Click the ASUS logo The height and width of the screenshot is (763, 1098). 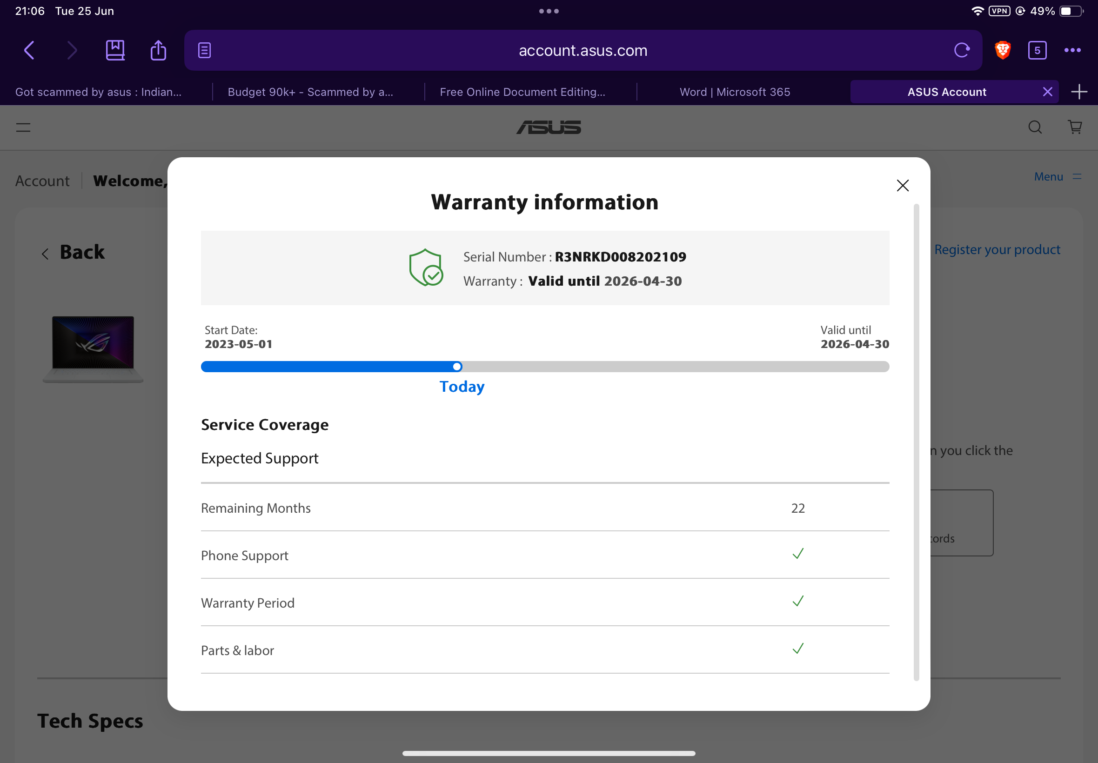click(x=549, y=127)
